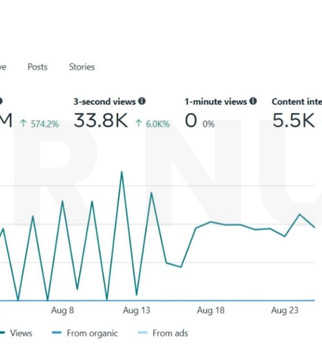Click the Aug 23 axis label
The height and width of the screenshot is (348, 322).
[x=285, y=310]
